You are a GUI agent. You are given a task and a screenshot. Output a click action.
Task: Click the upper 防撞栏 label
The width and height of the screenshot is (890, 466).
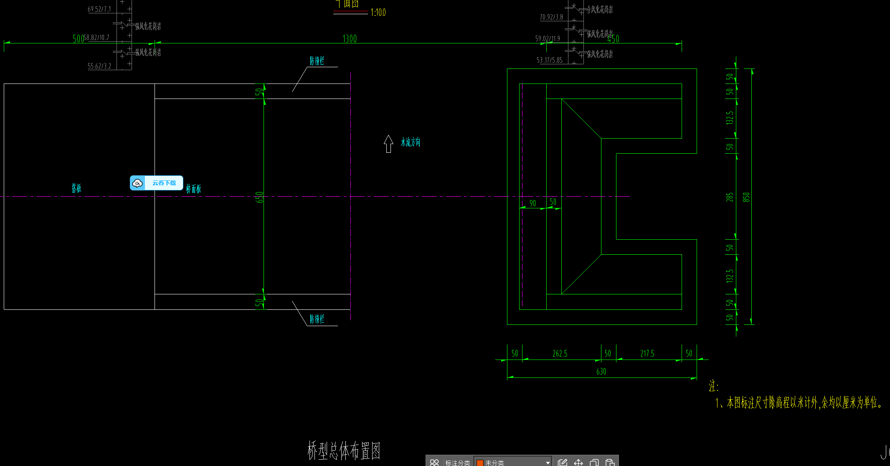pyautogui.click(x=317, y=61)
